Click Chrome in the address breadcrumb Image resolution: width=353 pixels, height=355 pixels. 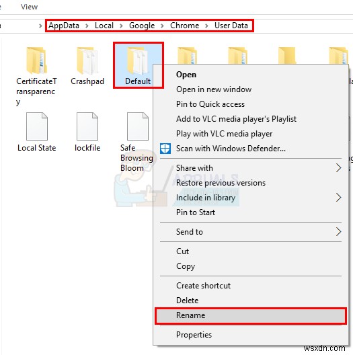point(184,26)
